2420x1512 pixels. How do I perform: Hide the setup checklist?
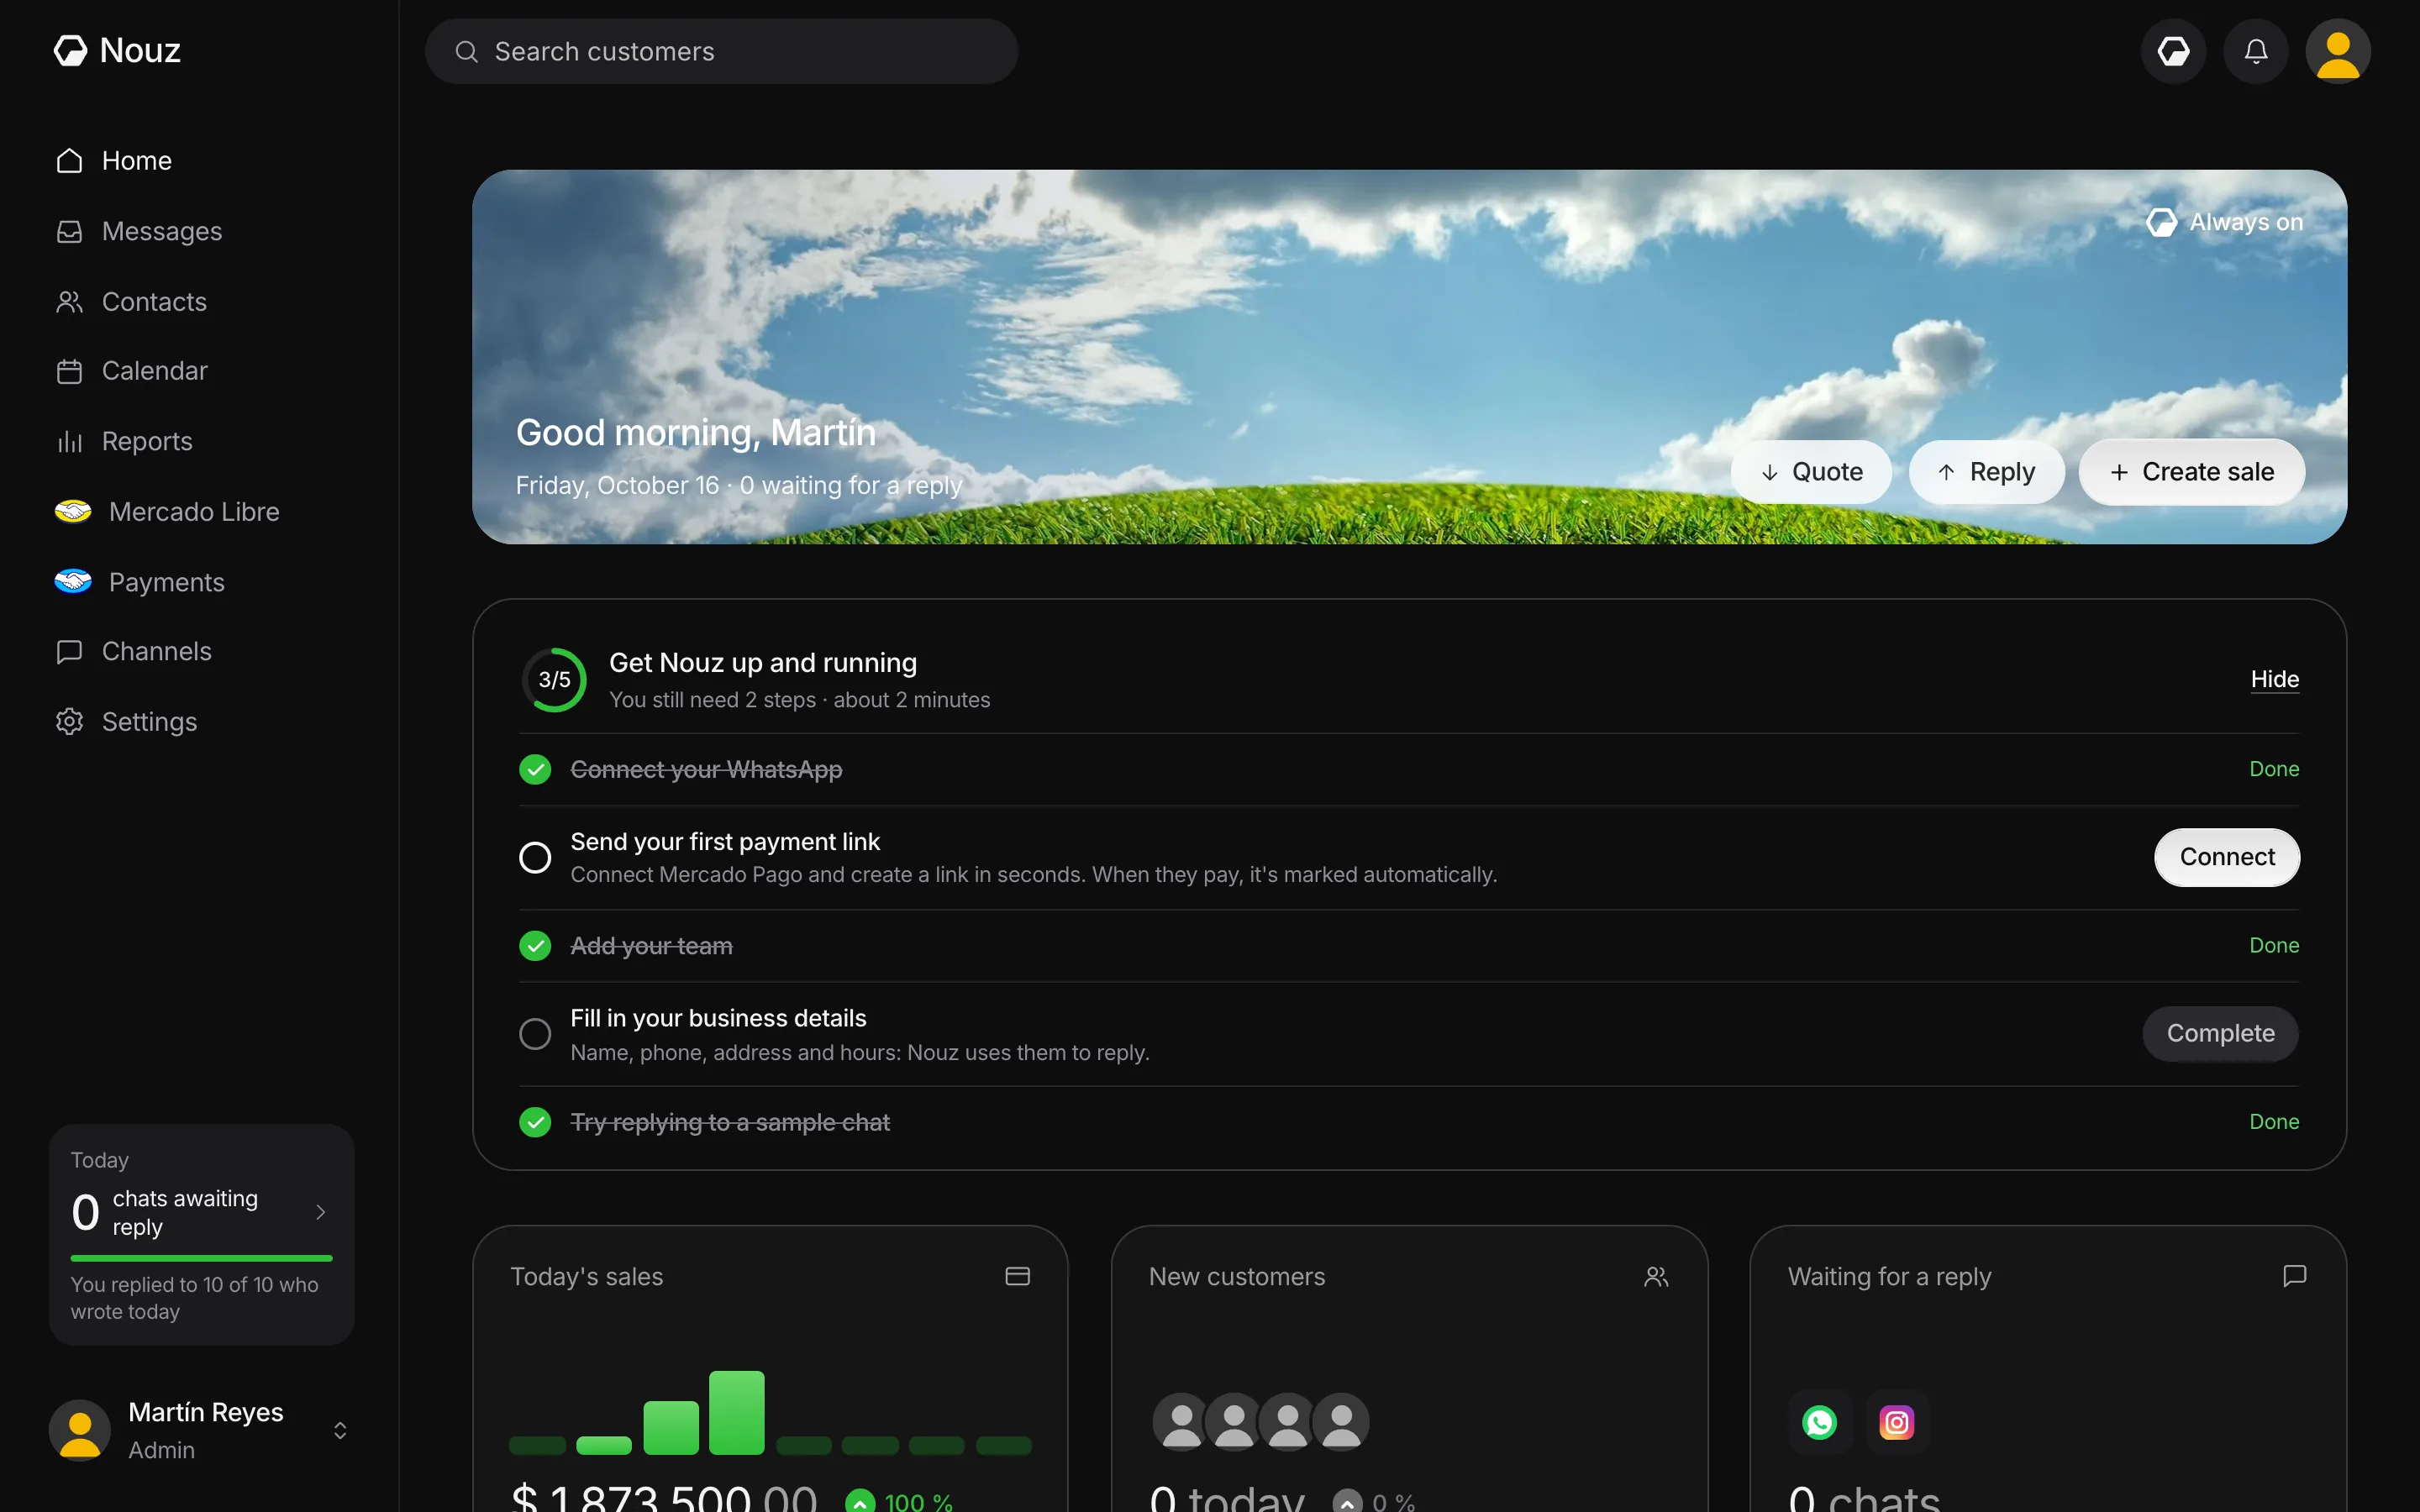(2274, 680)
